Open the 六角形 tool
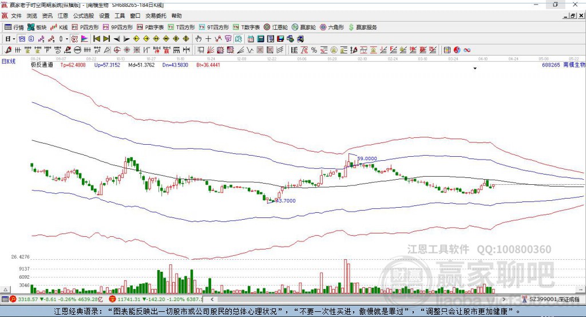This screenshot has width=586, height=317. [332, 27]
